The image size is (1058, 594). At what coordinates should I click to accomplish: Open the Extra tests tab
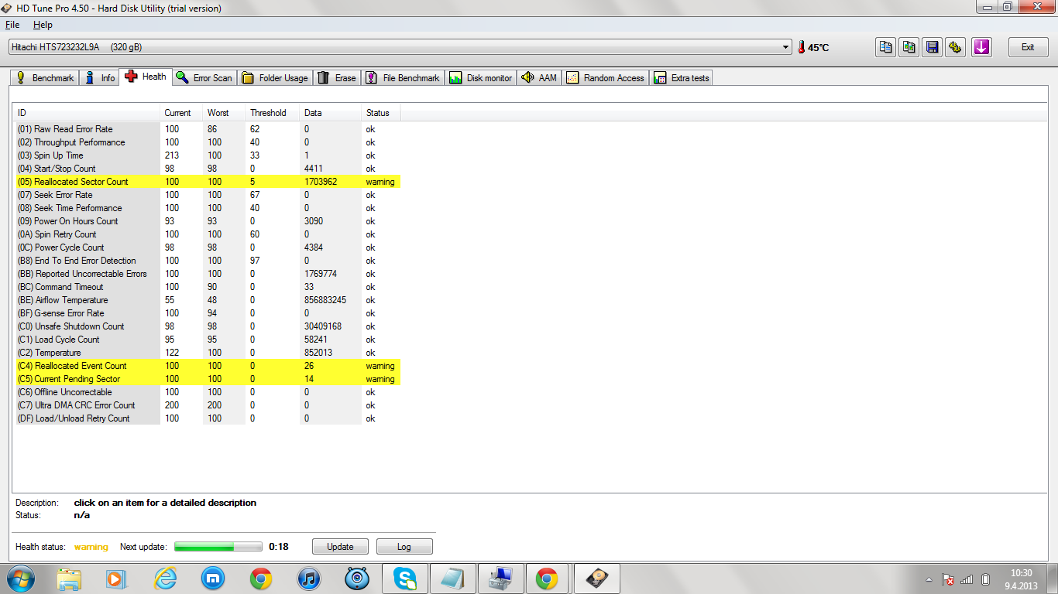pyautogui.click(x=682, y=78)
